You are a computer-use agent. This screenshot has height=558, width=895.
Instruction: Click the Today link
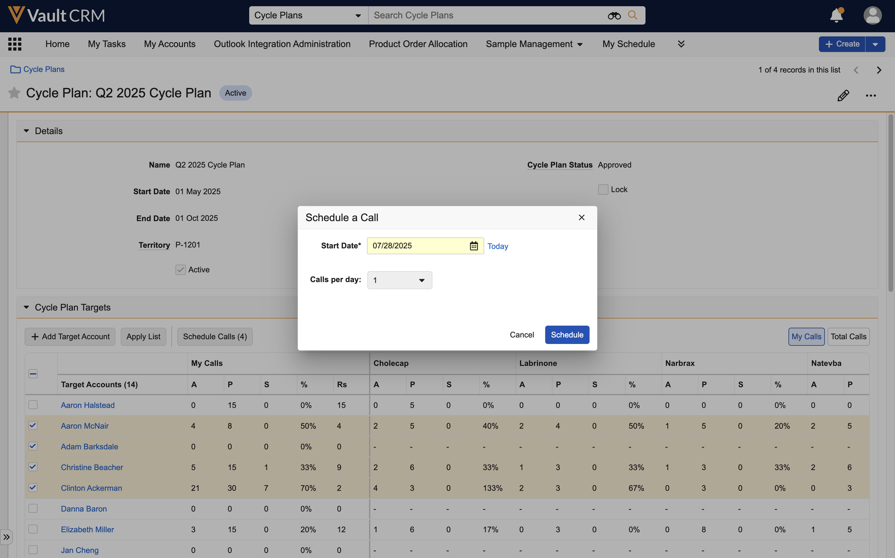497,246
